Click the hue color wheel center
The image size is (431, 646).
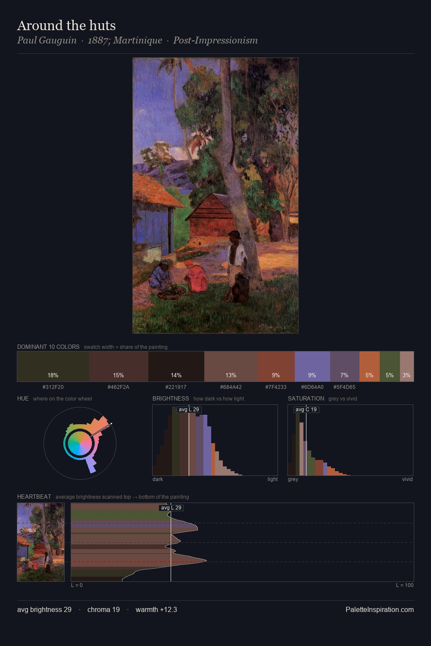click(x=80, y=443)
